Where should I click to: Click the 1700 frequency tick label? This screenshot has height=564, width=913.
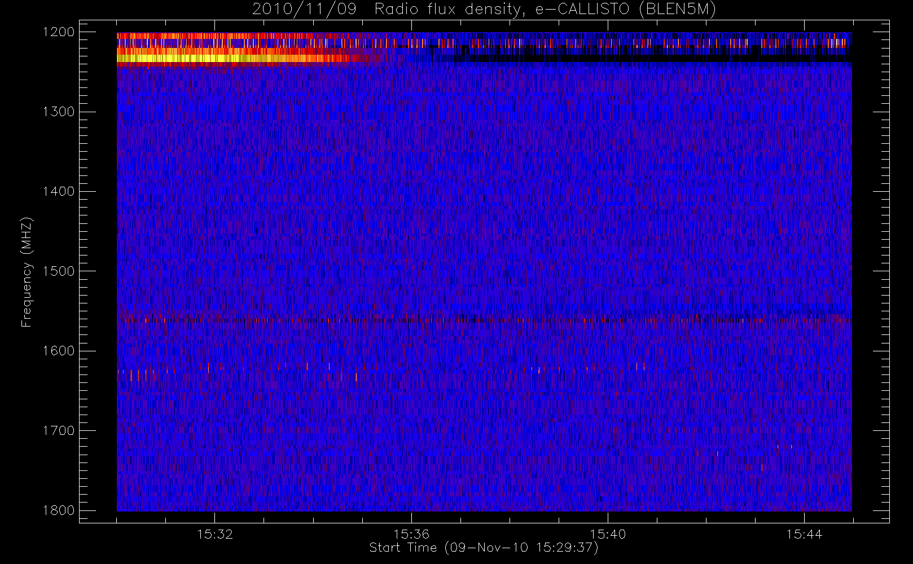tap(59, 431)
